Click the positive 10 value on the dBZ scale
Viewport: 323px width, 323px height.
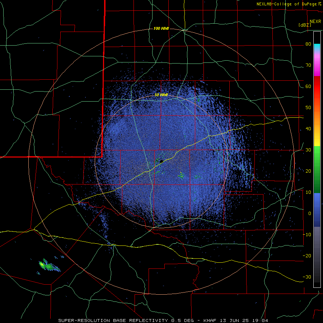pyautogui.click(x=308, y=192)
